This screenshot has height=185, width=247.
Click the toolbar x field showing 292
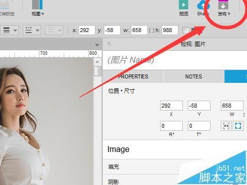[87, 30]
